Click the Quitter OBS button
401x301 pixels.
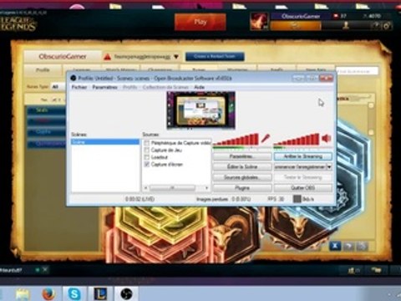coord(303,188)
